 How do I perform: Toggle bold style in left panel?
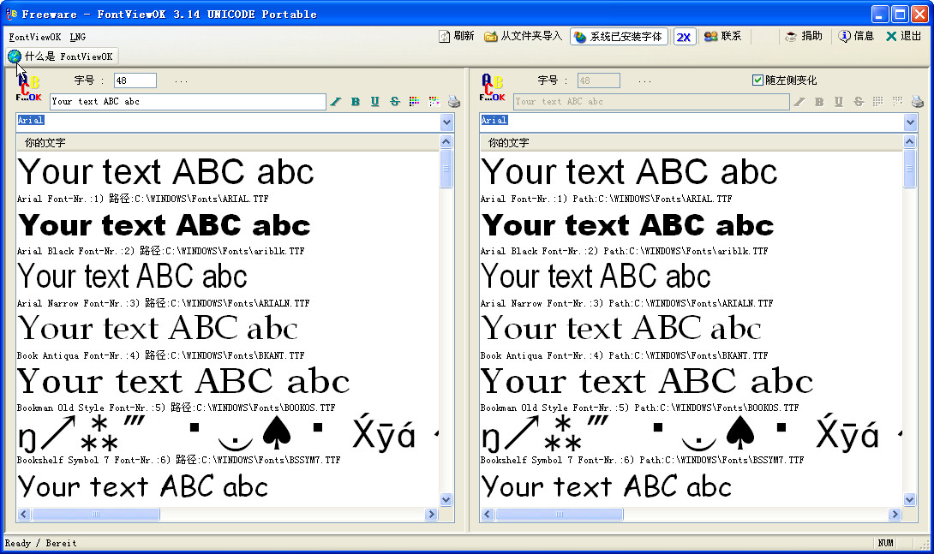click(356, 102)
